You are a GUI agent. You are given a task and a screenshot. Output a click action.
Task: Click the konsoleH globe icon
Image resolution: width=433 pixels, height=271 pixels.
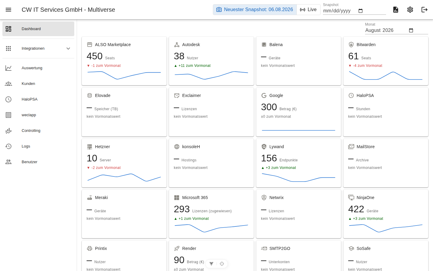pos(177,147)
